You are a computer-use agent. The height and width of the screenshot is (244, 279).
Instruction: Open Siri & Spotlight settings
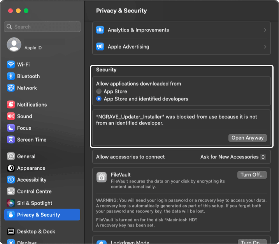coord(42,203)
